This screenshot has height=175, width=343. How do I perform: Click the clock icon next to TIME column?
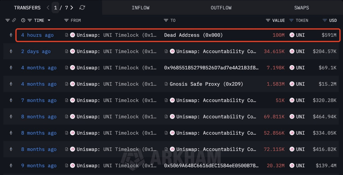tap(23, 20)
